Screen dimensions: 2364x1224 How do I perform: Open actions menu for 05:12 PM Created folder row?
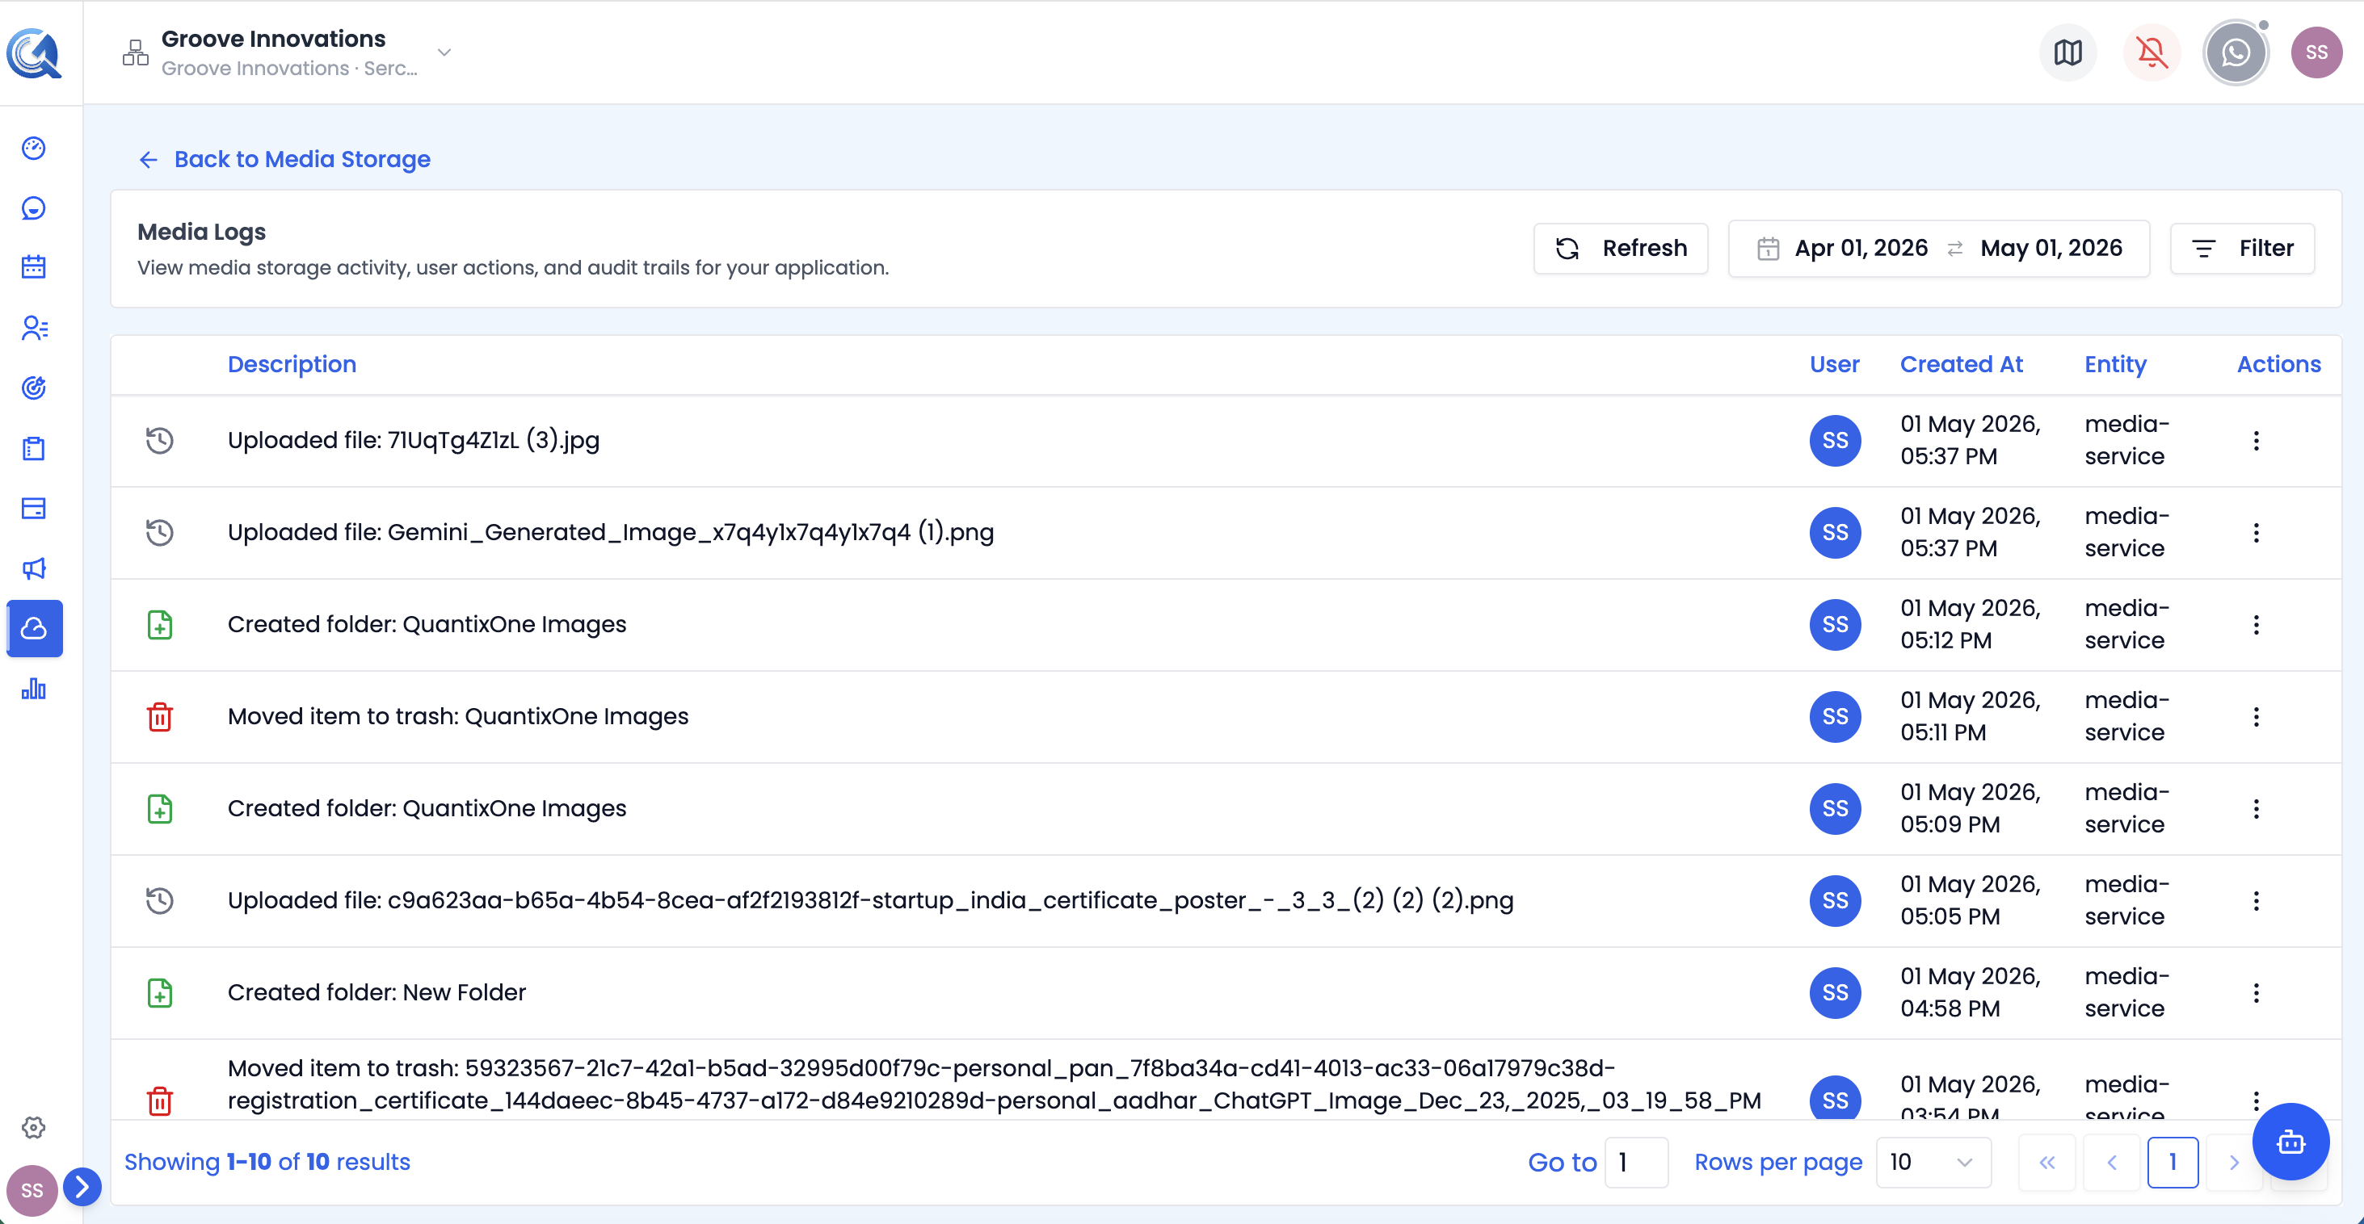click(2256, 624)
